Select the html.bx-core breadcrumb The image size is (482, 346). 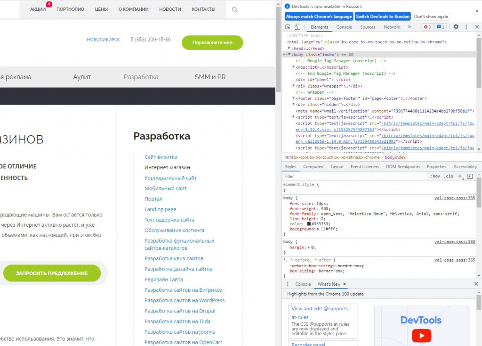(x=332, y=157)
